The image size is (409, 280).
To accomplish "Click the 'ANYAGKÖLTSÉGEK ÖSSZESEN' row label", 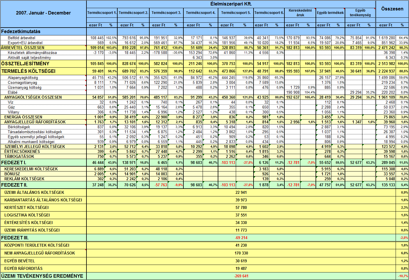I will [33, 97].
